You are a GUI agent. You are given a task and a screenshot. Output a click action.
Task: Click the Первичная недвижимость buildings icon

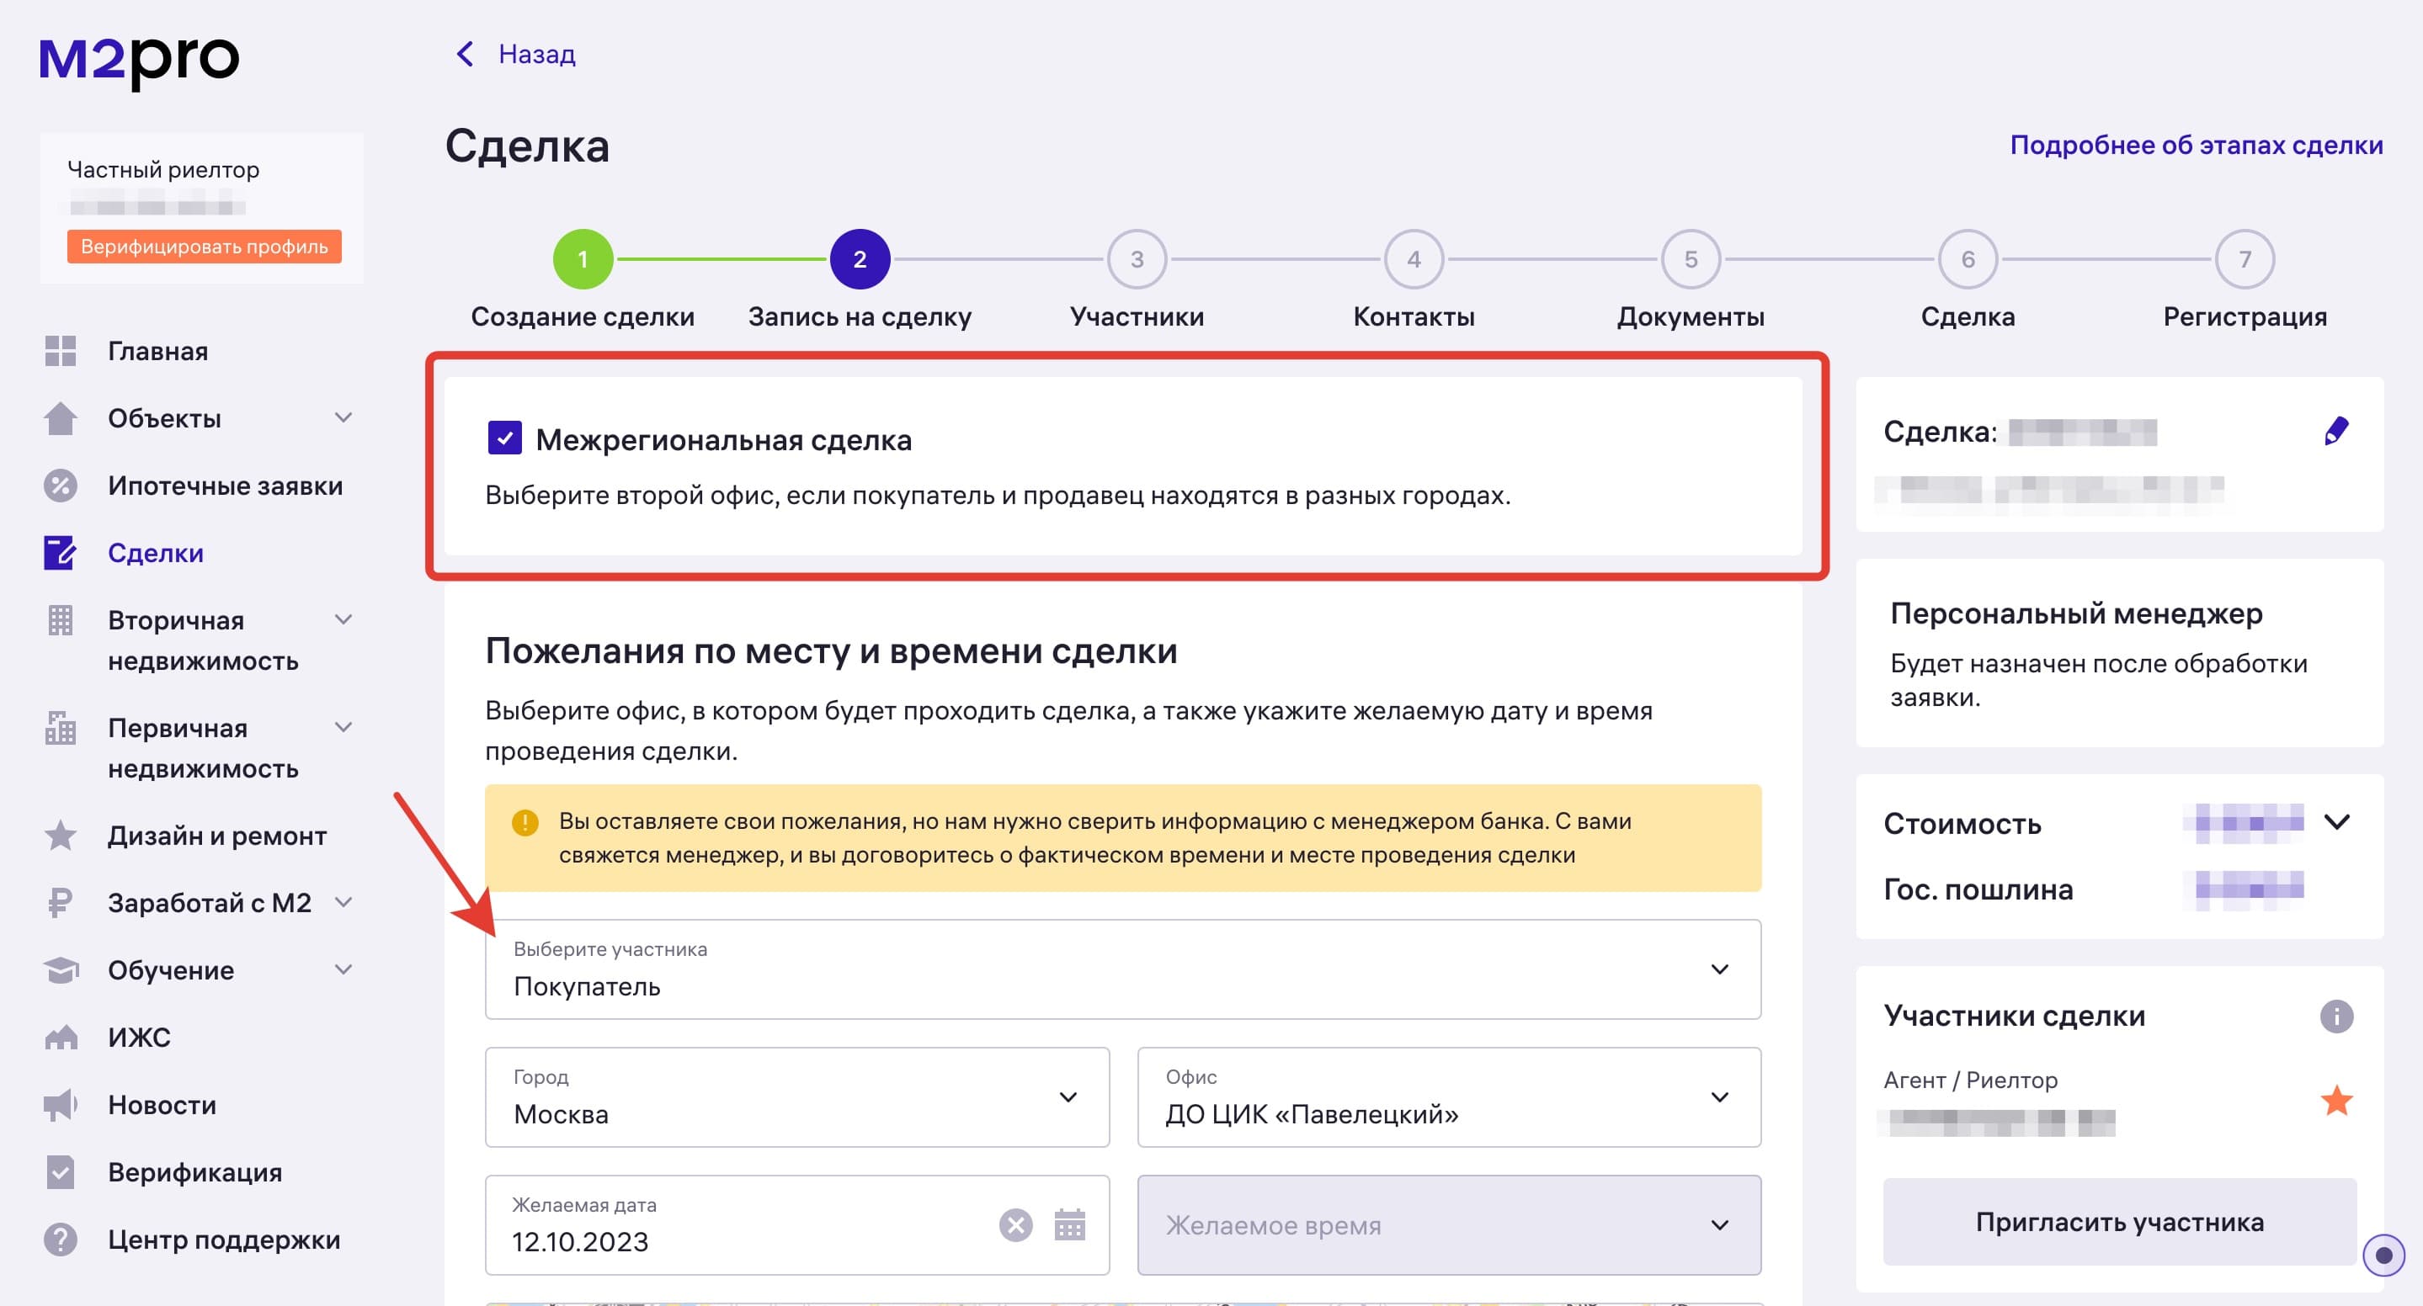(x=61, y=728)
